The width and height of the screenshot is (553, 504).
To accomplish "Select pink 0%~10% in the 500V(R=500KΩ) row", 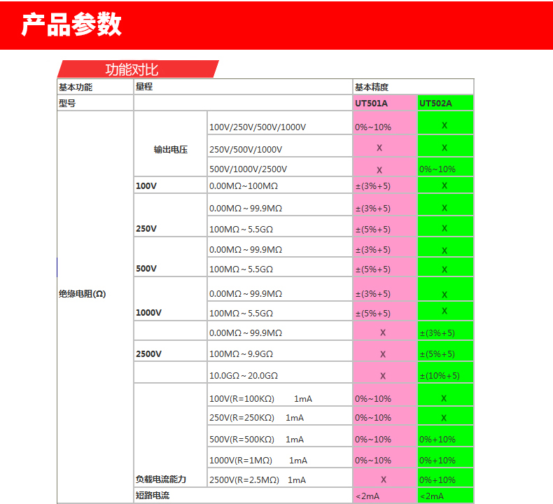I will [373, 440].
